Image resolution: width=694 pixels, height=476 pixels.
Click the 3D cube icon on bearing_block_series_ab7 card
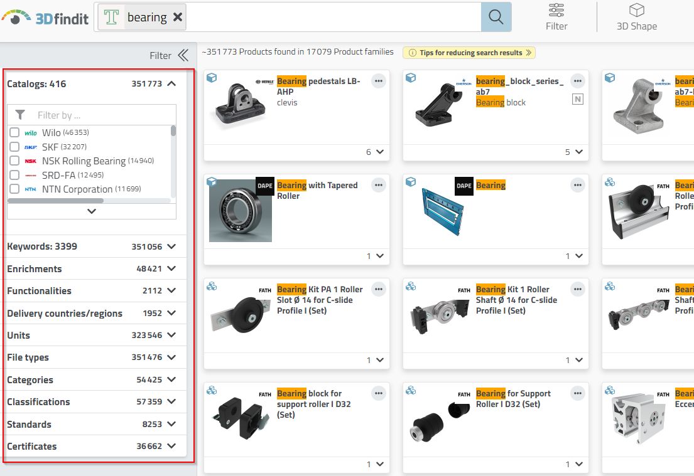tap(411, 78)
